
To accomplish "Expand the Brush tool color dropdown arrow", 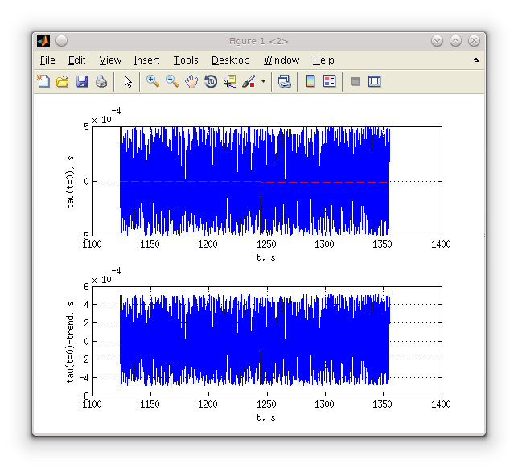I will tap(263, 81).
